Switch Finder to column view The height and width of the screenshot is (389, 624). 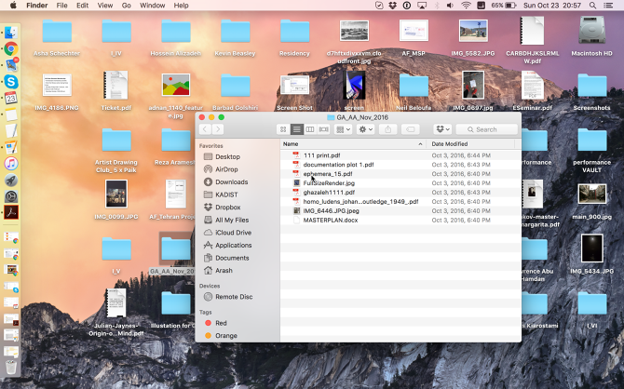point(310,129)
